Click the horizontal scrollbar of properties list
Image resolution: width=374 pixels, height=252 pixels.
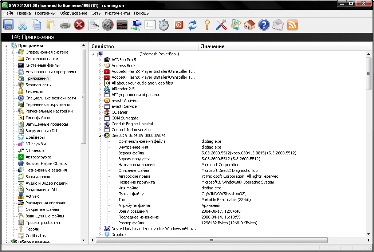[211, 240]
